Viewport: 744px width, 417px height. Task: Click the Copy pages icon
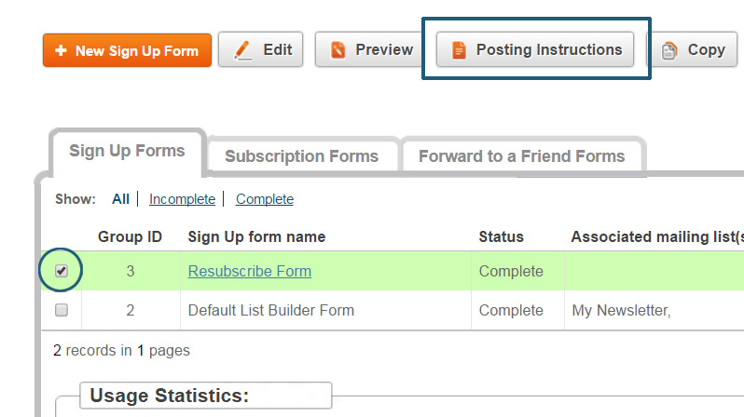(x=669, y=50)
